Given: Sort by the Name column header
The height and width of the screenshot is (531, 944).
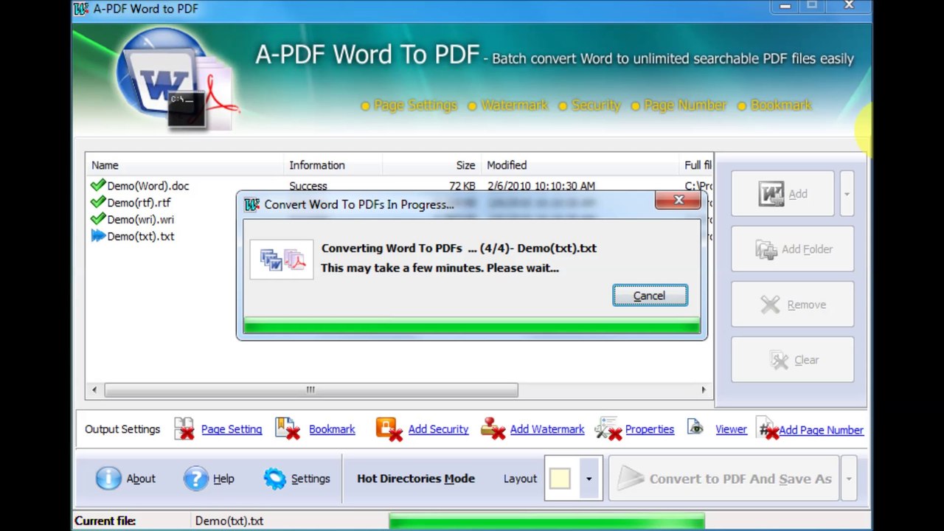Looking at the screenshot, I should (184, 165).
